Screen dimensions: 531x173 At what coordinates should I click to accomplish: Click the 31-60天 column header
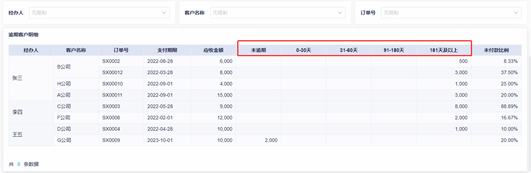click(349, 50)
